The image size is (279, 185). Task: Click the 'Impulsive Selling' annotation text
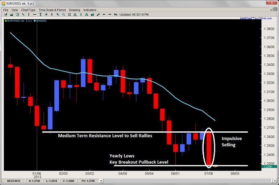coord(232,142)
